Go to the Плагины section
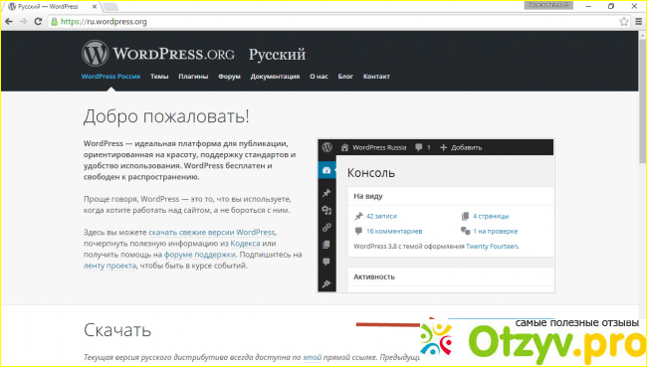The width and height of the screenshot is (647, 367). point(193,77)
